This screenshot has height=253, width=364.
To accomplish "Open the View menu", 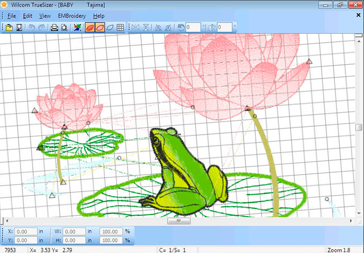I will pyautogui.click(x=45, y=16).
